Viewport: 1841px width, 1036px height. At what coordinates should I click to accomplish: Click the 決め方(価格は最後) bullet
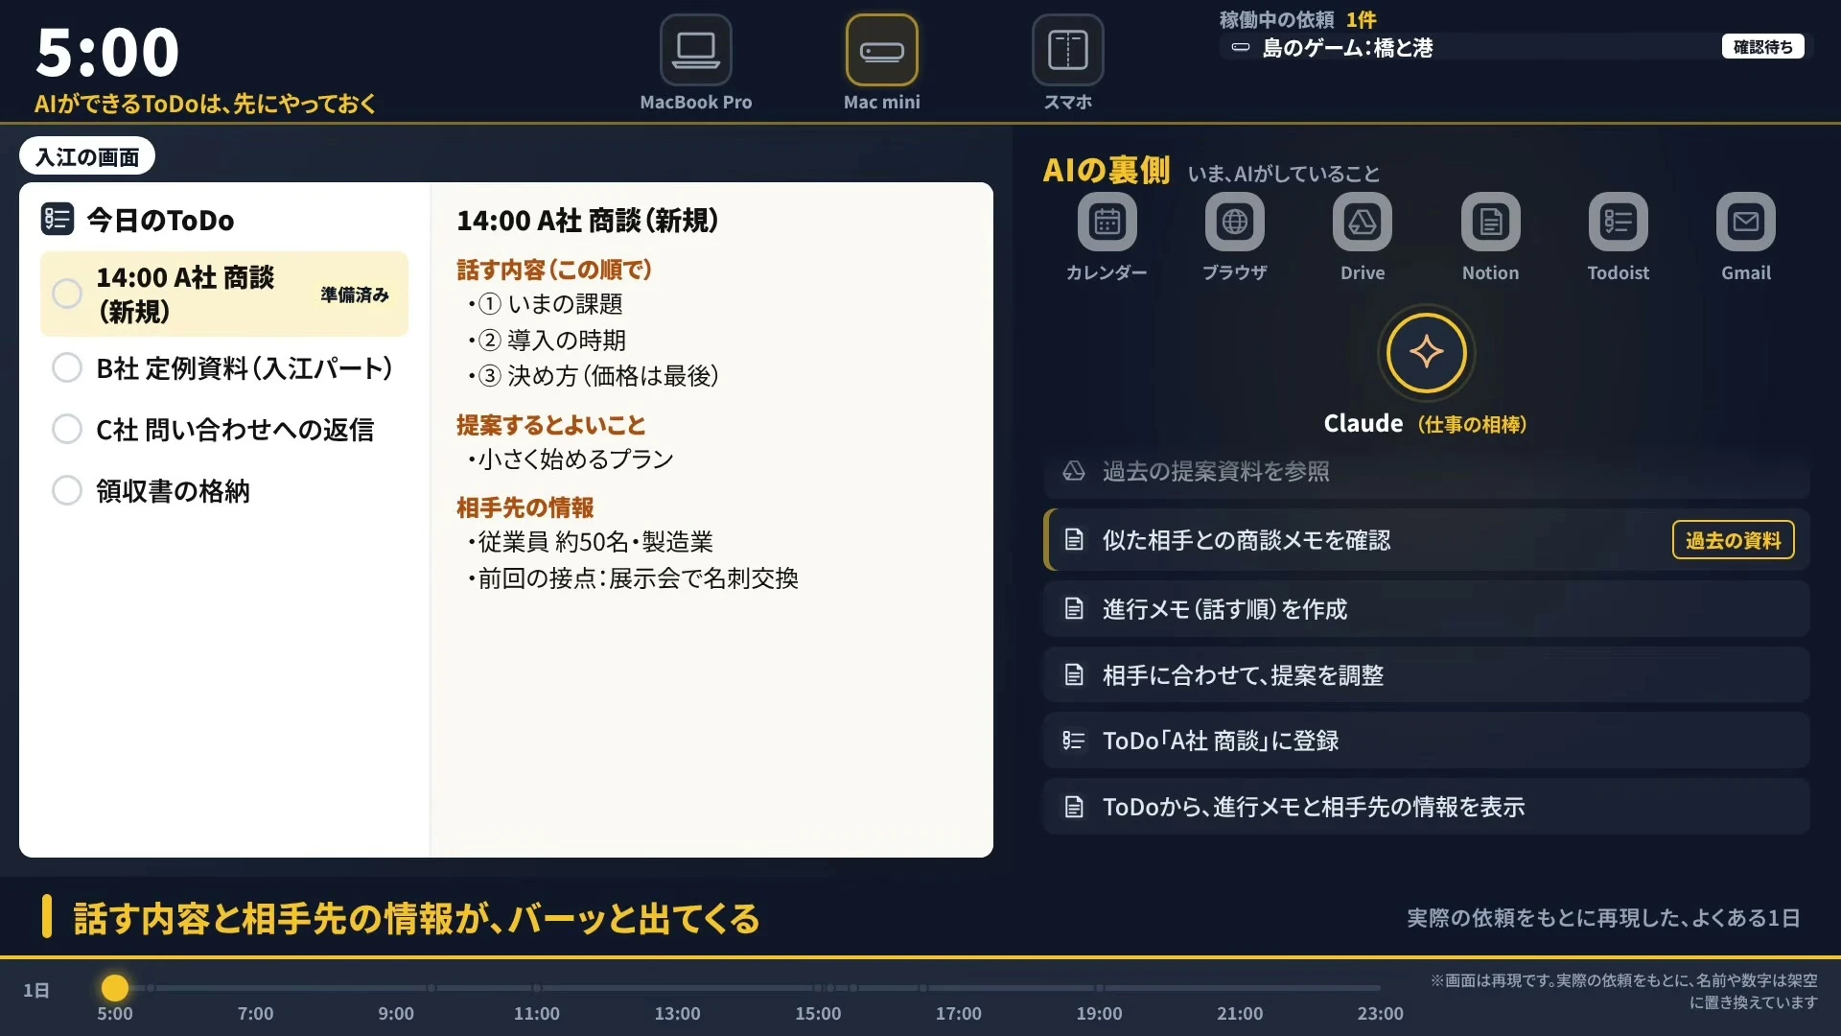point(594,376)
